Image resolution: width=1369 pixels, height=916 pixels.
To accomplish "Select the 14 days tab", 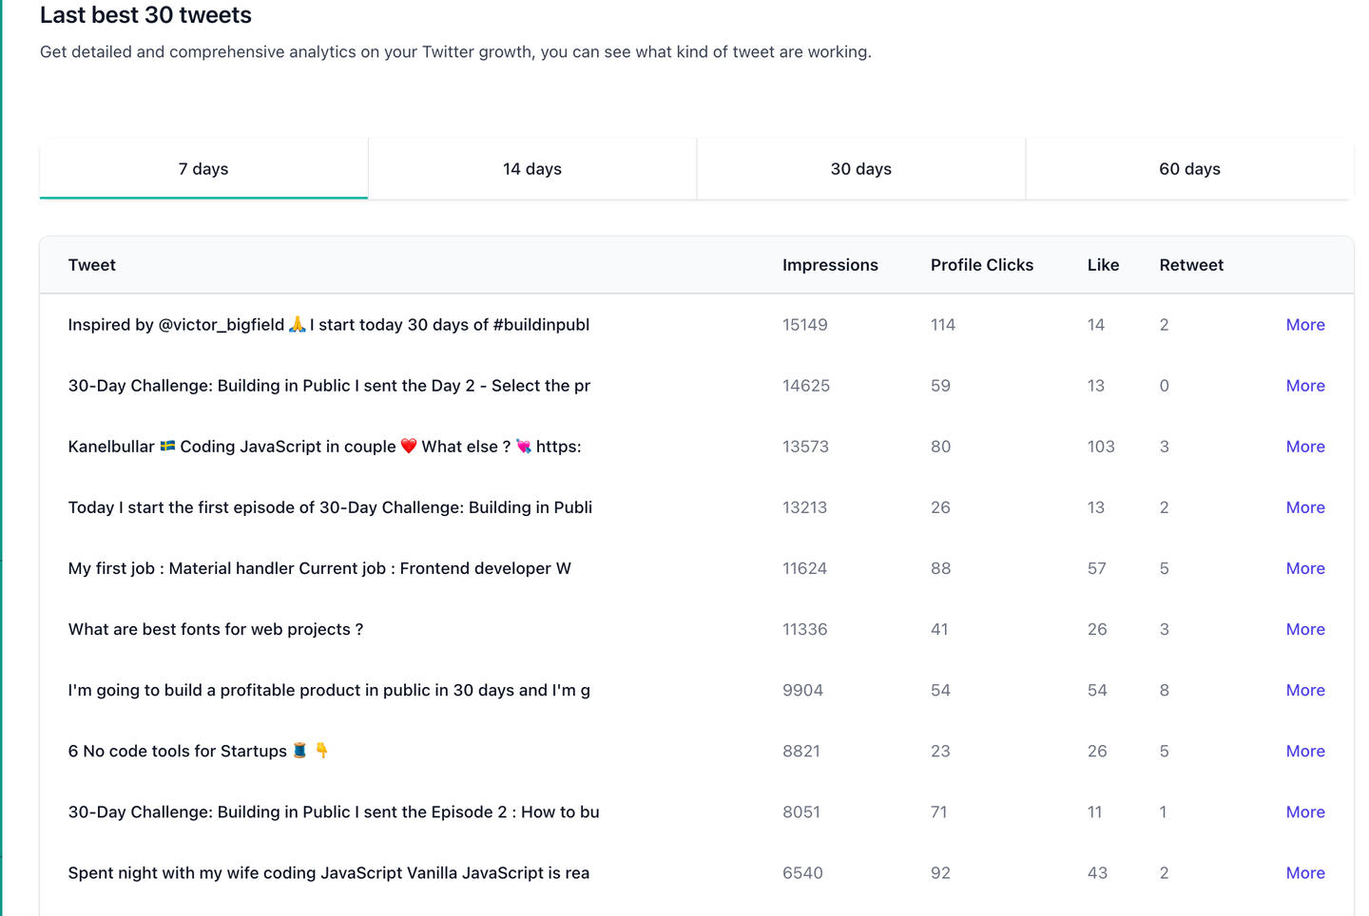I will 532,169.
